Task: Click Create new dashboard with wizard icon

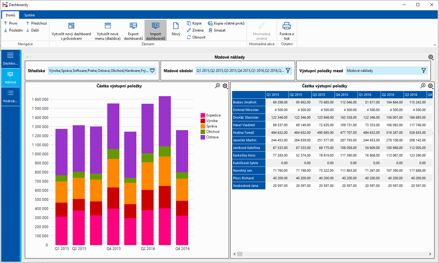Action: tap(71, 26)
